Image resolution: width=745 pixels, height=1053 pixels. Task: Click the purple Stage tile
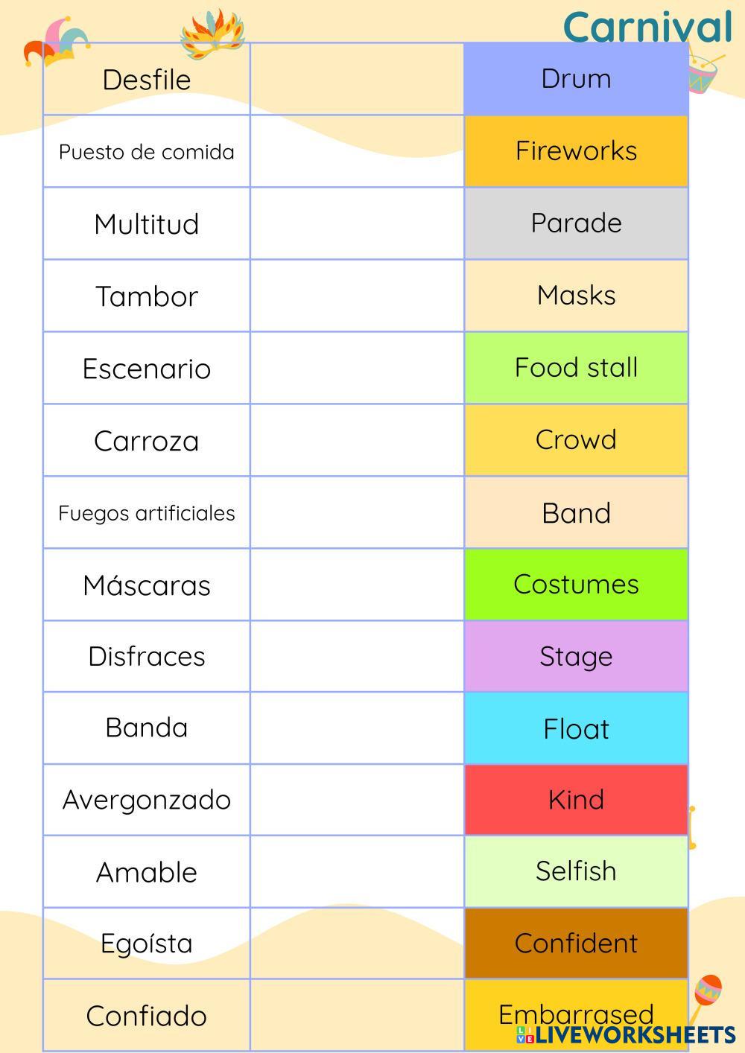pos(576,656)
